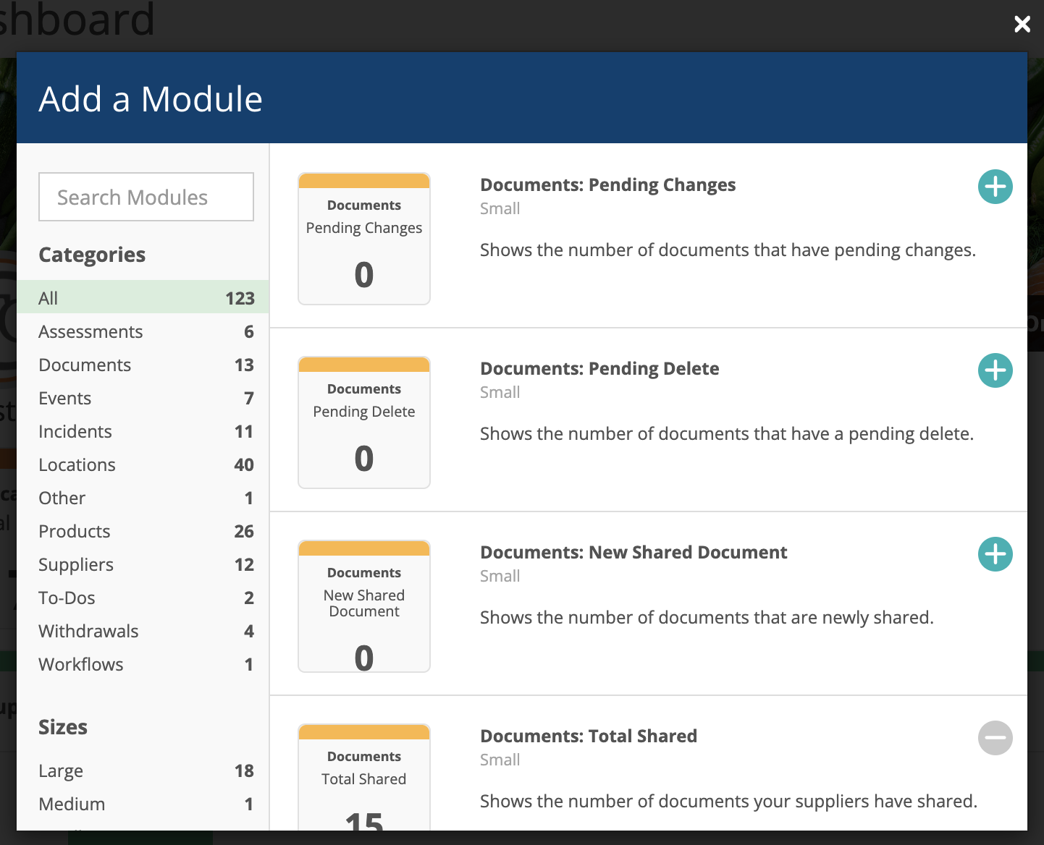The height and width of the screenshot is (845, 1044).
Task: Remove the Documents: Total Shared module
Action: 995,738
